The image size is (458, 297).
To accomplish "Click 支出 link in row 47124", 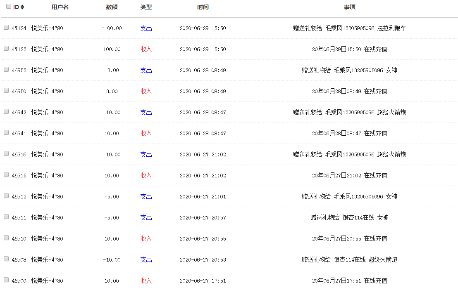I will coord(146,28).
